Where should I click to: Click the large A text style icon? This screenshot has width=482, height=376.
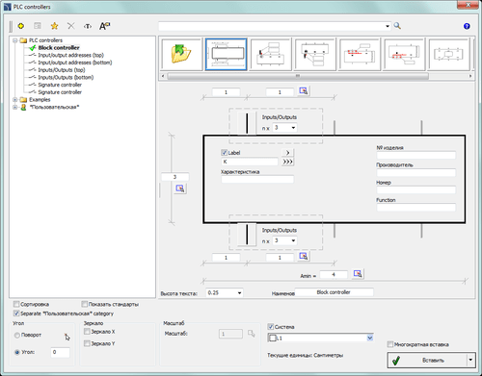pyautogui.click(x=104, y=26)
